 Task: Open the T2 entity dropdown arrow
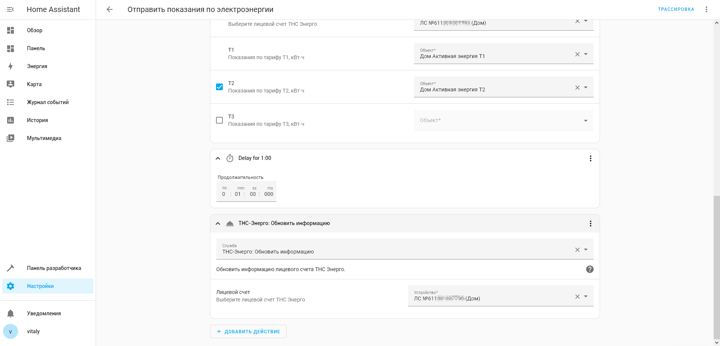coord(586,88)
